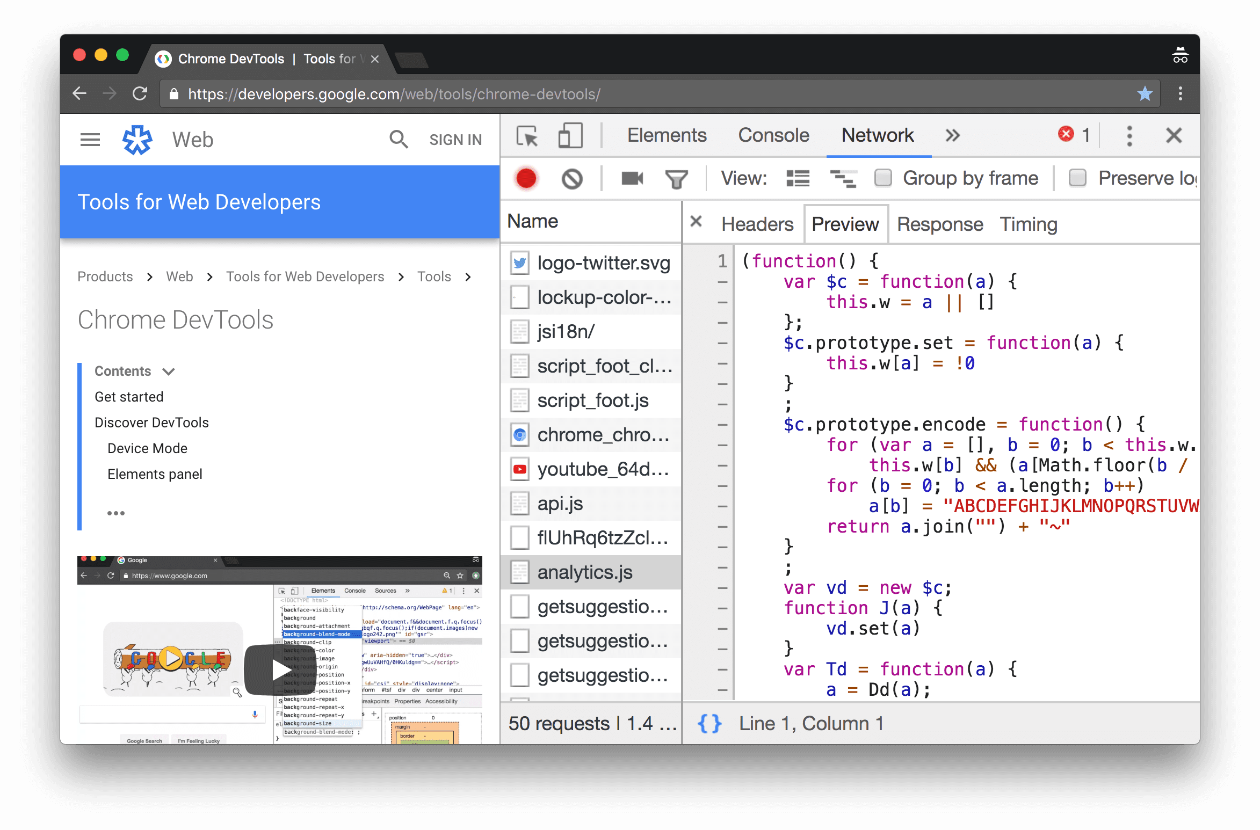Click the capture screenshots icon
This screenshot has width=1260, height=830.
coord(631,178)
